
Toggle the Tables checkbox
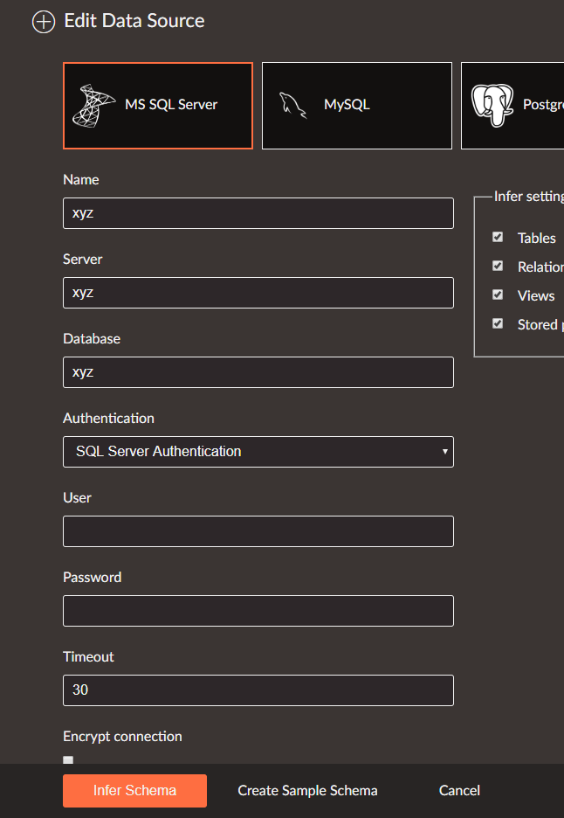coord(498,237)
